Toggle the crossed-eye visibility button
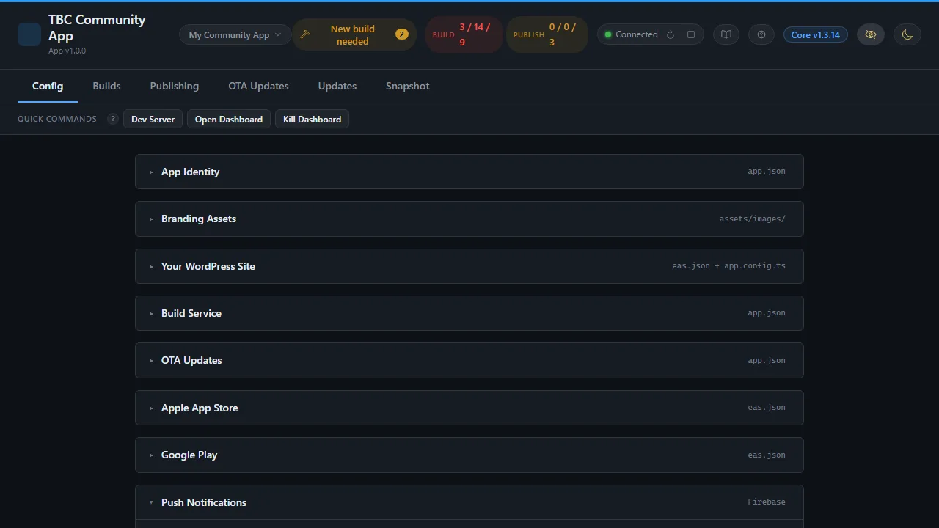This screenshot has height=528, width=939. [871, 34]
